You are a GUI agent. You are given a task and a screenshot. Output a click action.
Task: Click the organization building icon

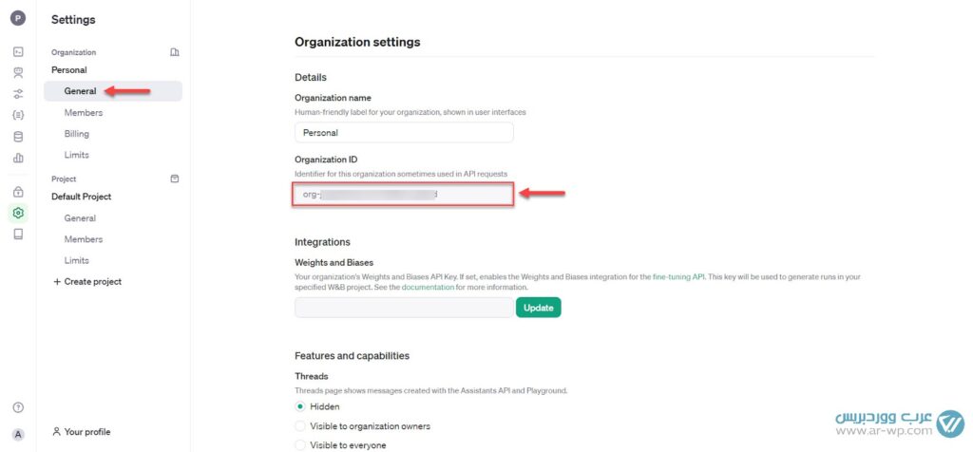[174, 52]
